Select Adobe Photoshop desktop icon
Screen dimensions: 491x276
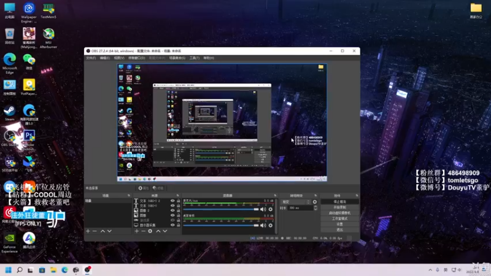(x=29, y=140)
